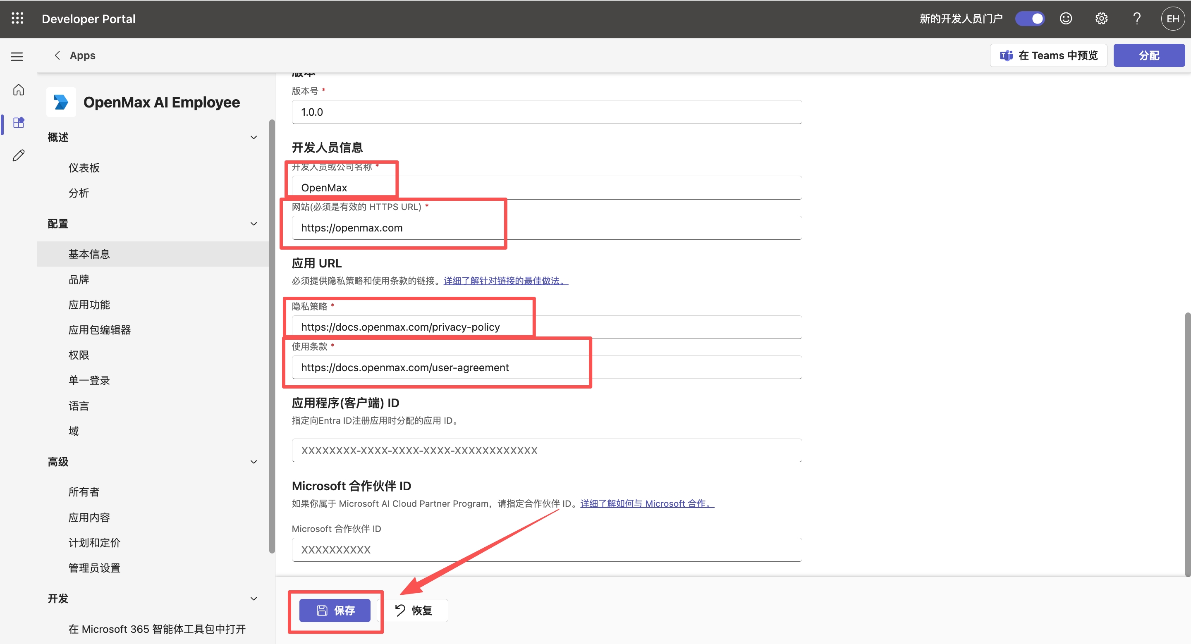This screenshot has width=1191, height=644.
Task: Open the pencil tools icon in the sidebar
Action: pyautogui.click(x=19, y=155)
